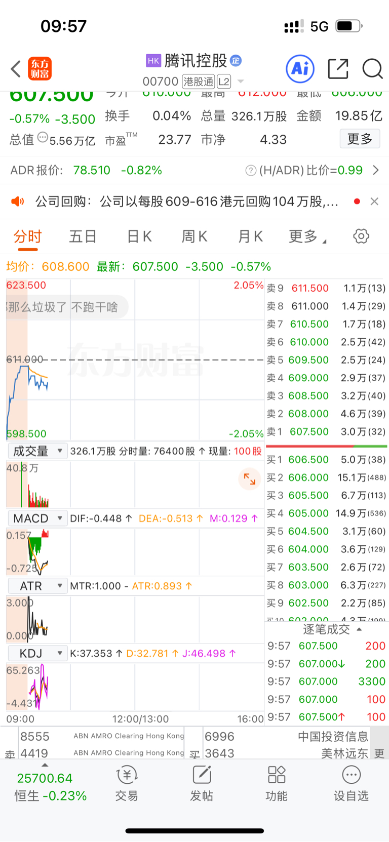Tap the 港股通 tag
Viewport: 389px width, 842px height.
point(199,82)
